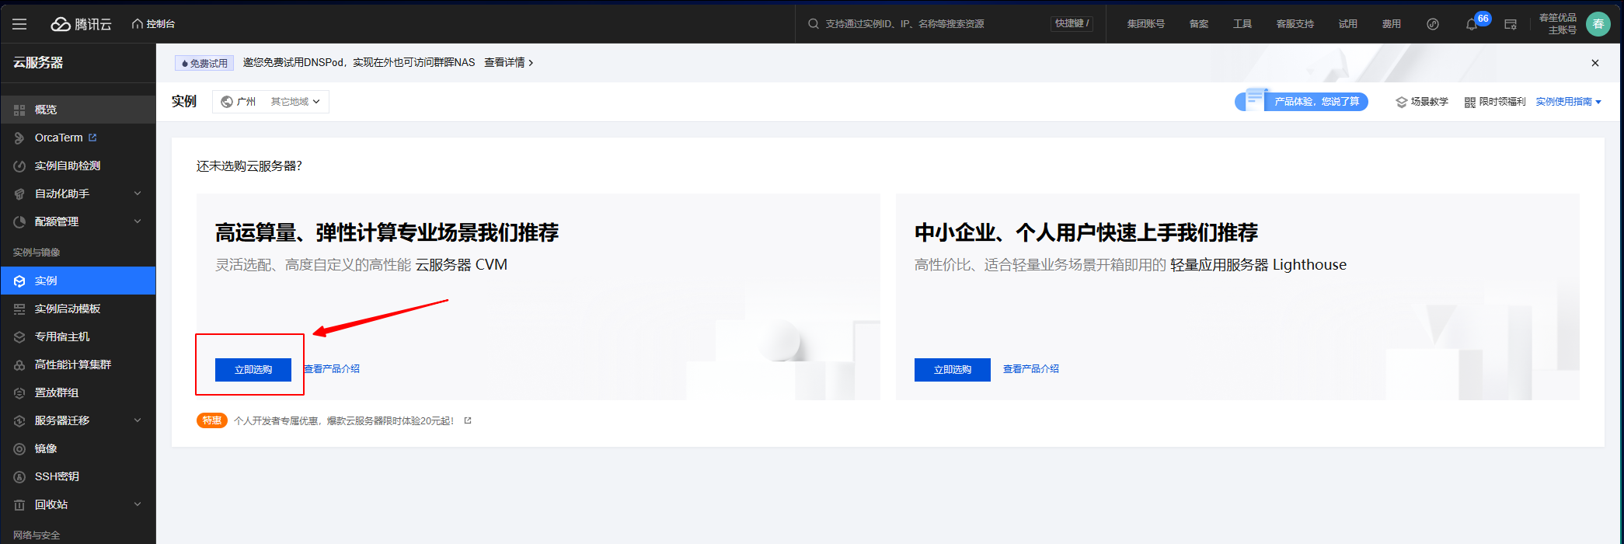Open the 集团账号 menu

click(1146, 24)
